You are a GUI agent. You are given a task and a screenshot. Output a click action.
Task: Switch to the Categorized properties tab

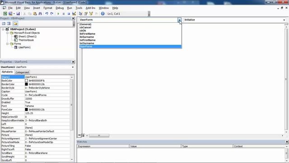coord(22,72)
